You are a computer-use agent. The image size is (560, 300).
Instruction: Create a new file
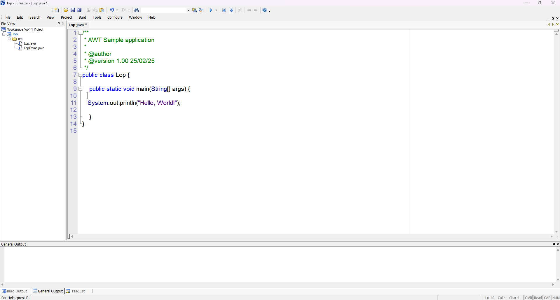56,10
